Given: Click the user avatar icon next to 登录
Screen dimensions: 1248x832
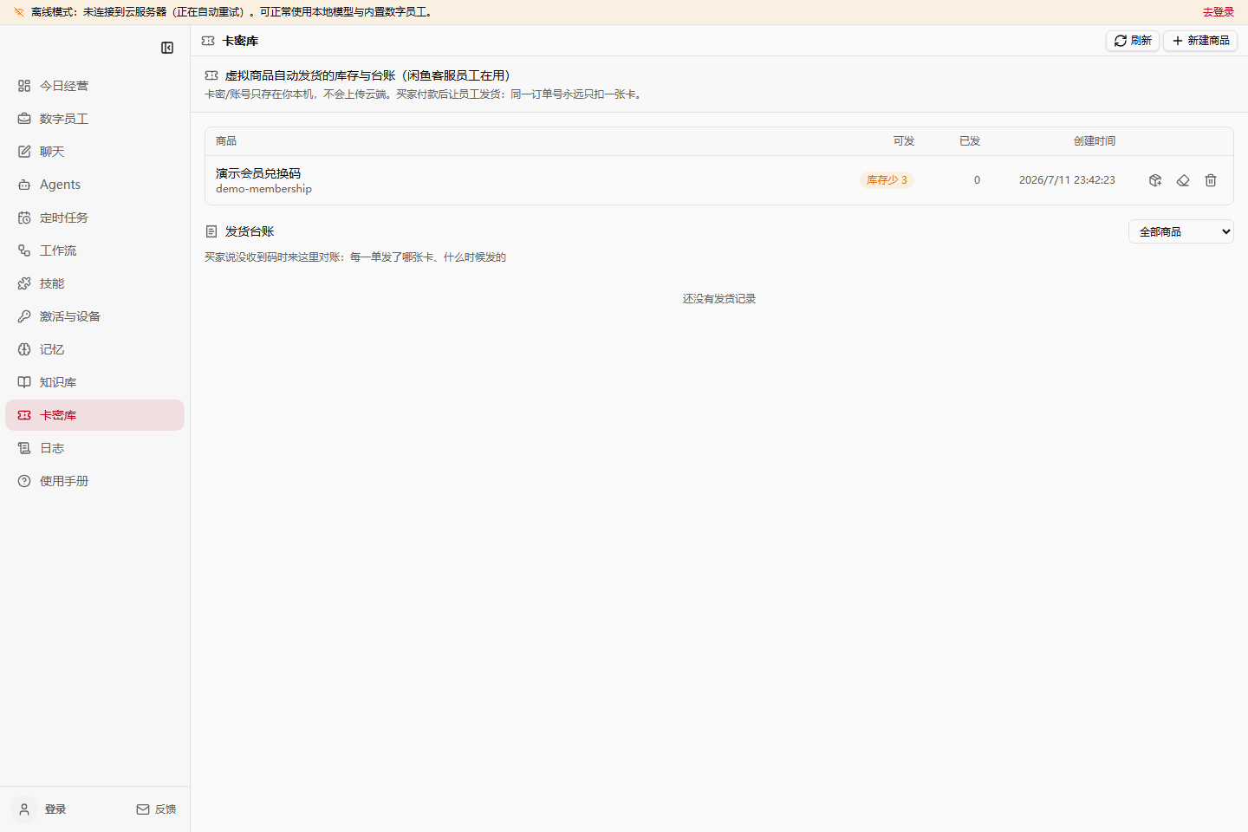Looking at the screenshot, I should tap(24, 809).
